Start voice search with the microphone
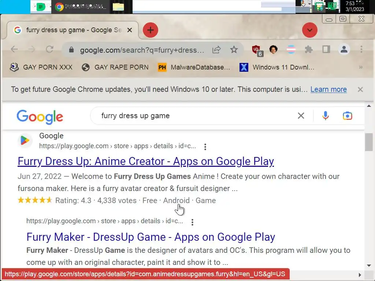This screenshot has height=281, width=375. [x=325, y=116]
